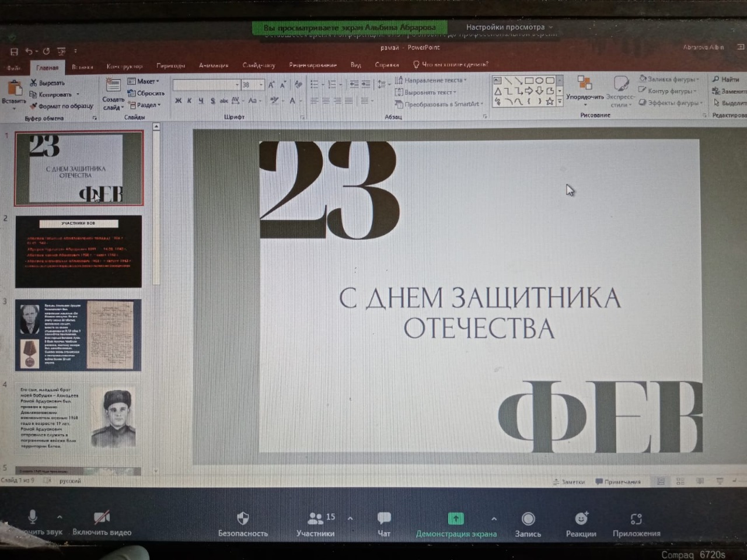747x560 pixels.
Task: Open the Макет layout dropdown
Action: coord(143,81)
